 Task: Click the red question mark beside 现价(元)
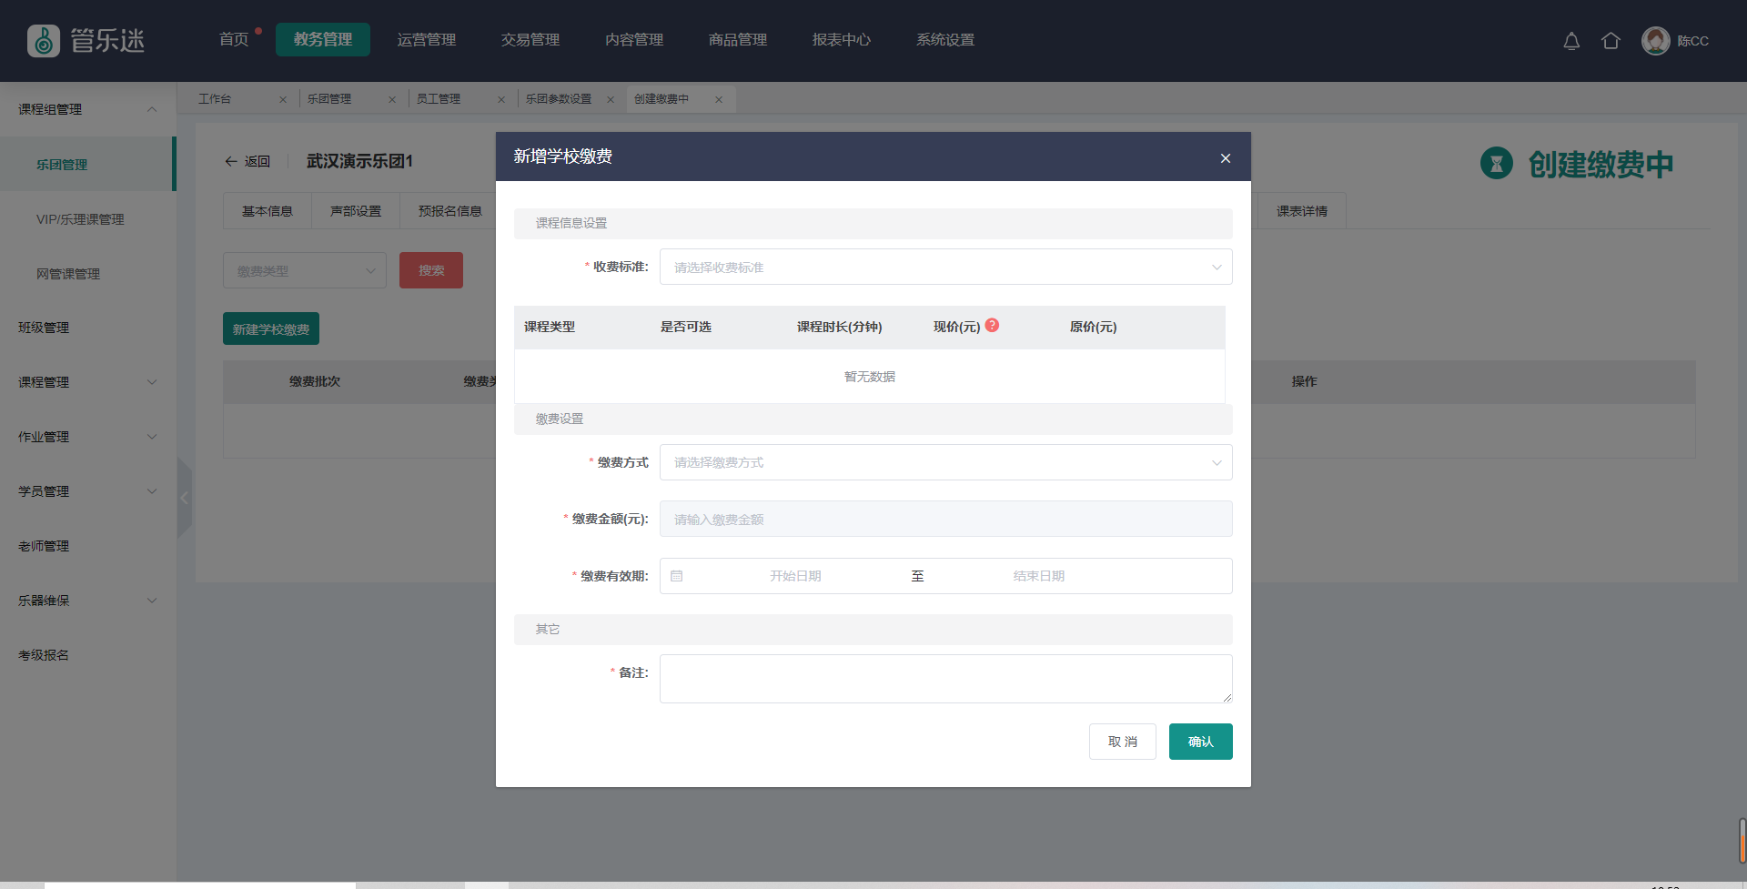click(992, 326)
